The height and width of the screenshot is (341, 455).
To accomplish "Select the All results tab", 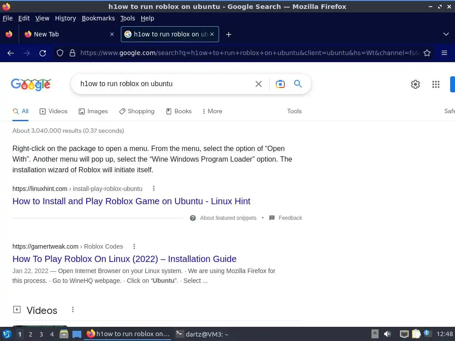I will coord(20,111).
